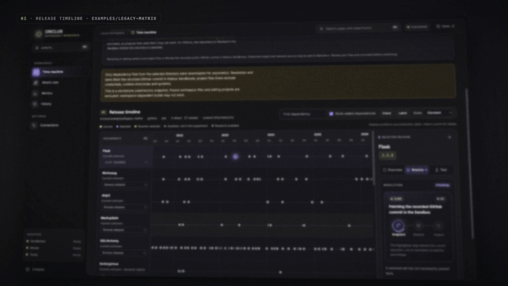Viewport: 508px width, 286px height.
Task: Click the MarkupSafe dependency row name
Action: pos(109,218)
